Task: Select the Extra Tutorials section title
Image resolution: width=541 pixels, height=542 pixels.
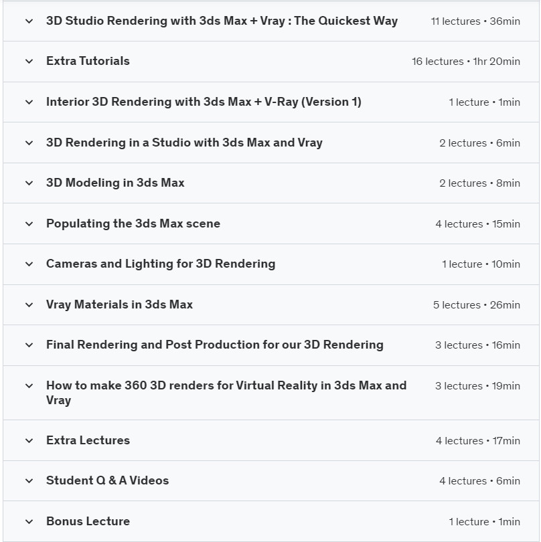Action: (x=88, y=61)
